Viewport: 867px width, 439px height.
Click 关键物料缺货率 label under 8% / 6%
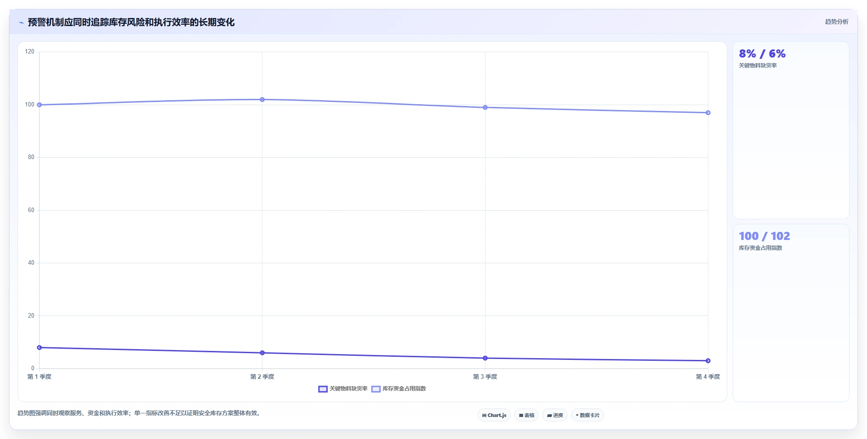[758, 66]
